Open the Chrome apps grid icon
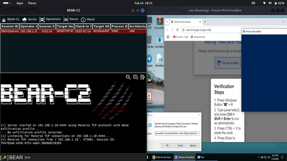Screen dimensions: 287x161 pos(168,37)
